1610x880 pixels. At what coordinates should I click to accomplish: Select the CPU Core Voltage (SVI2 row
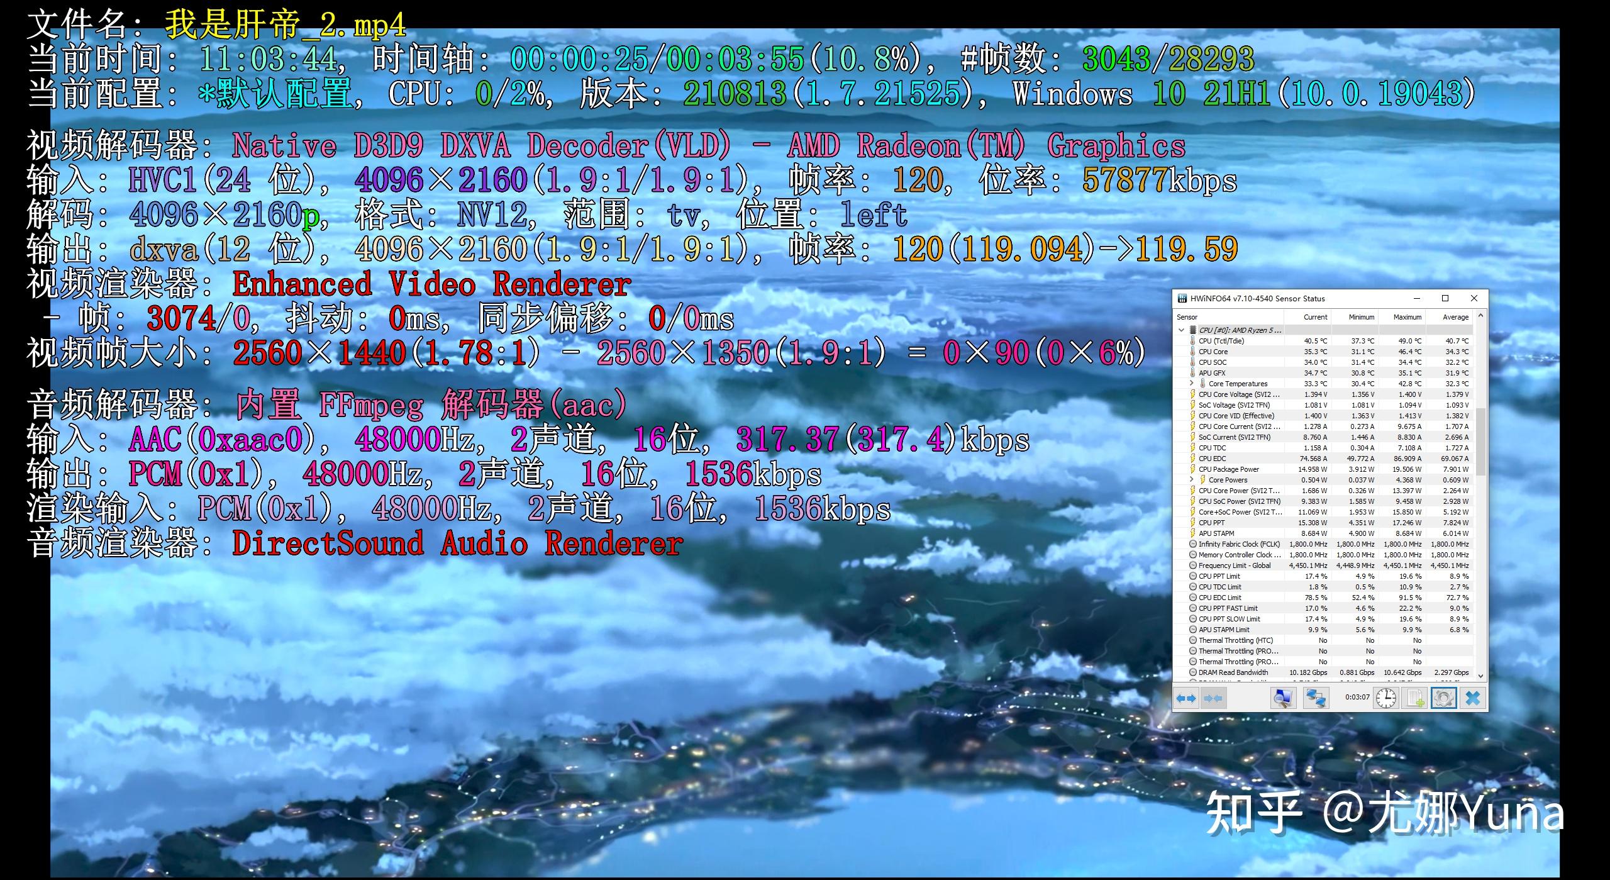1323,394
